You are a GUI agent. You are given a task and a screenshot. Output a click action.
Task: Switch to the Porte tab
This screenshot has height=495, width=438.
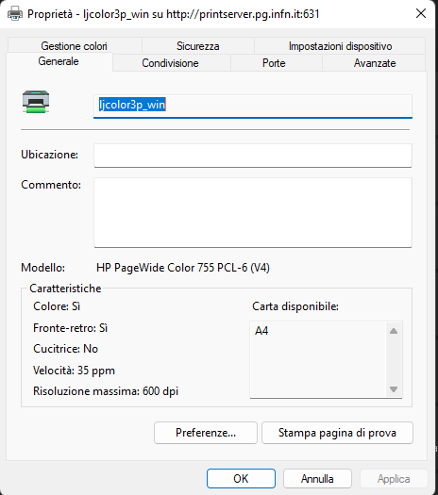coord(274,63)
